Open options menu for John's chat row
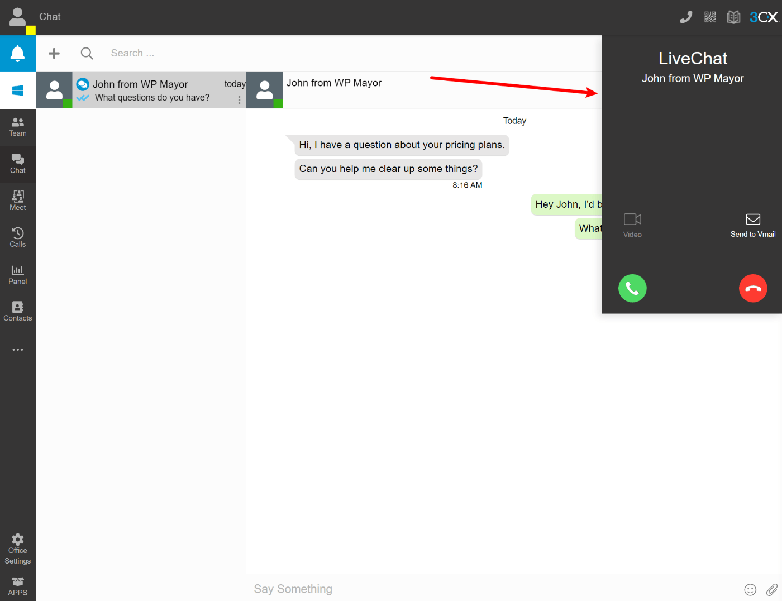This screenshot has width=782, height=601. tap(240, 100)
